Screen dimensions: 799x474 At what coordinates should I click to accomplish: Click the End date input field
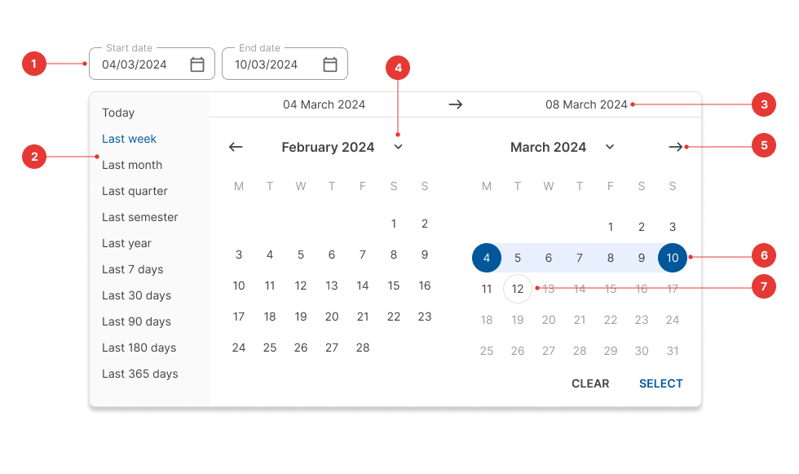click(x=271, y=64)
